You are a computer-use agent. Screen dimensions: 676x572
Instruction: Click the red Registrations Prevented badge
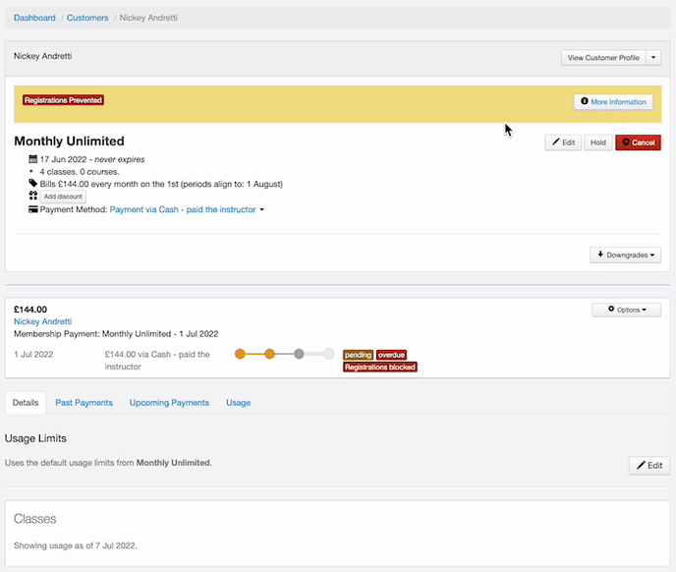63,100
